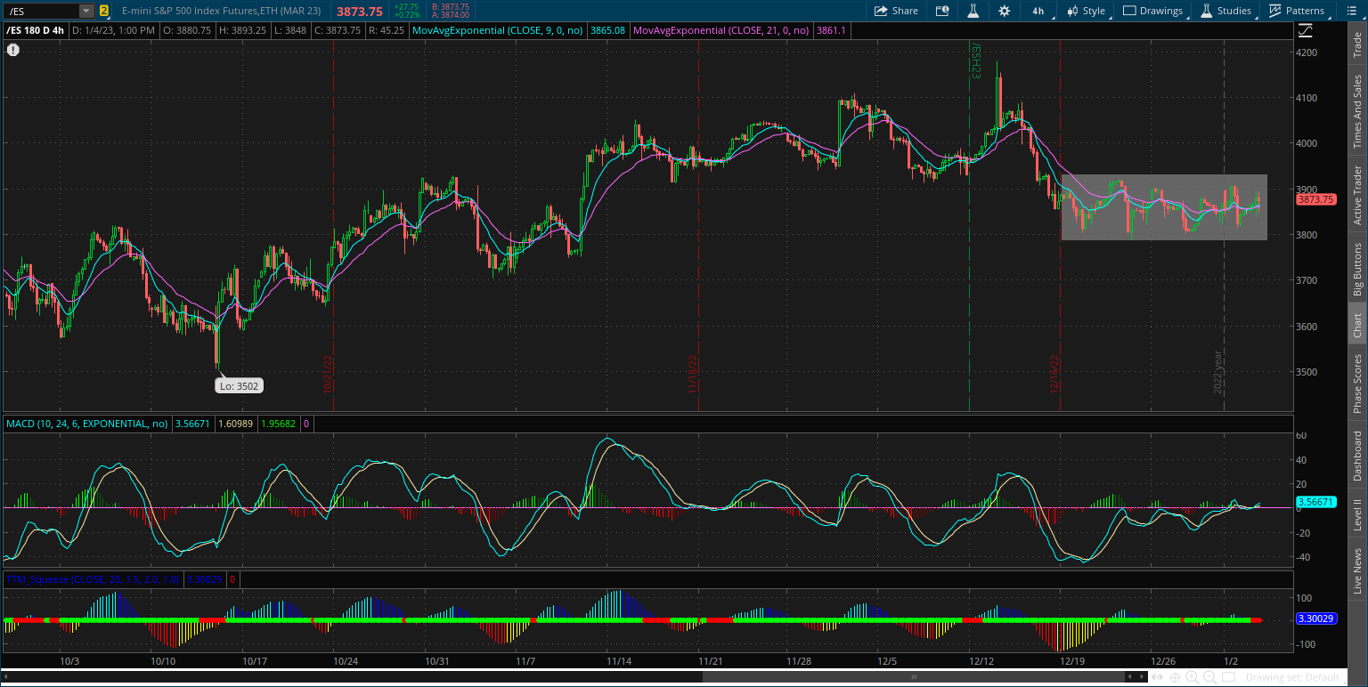Click the /ES symbol input field
The height and width of the screenshot is (687, 1368).
click(41, 11)
